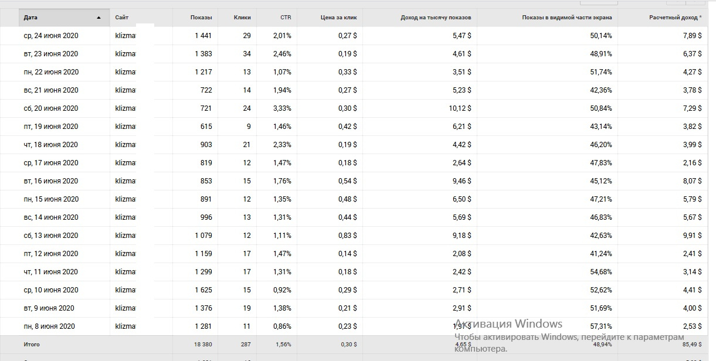Click the Цена за клик header
The height and width of the screenshot is (361, 716).
coord(340,18)
